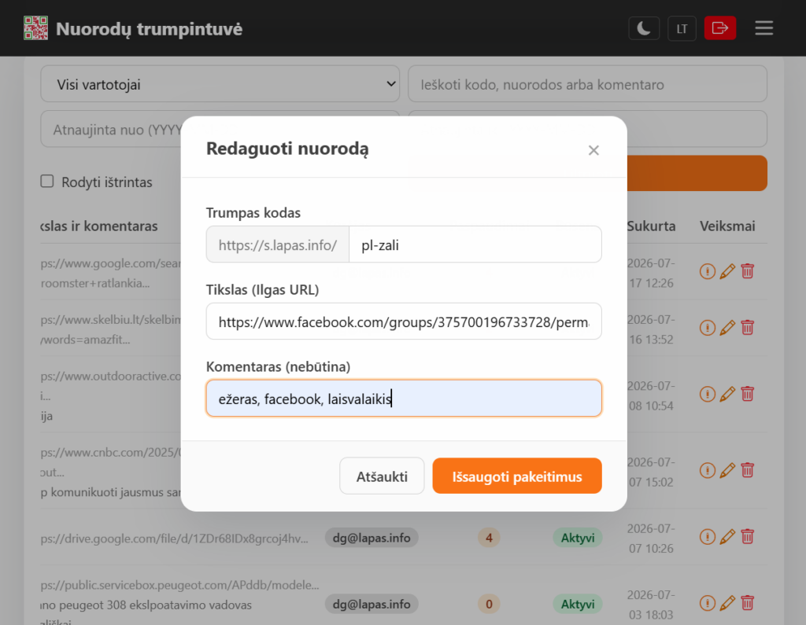The image size is (806, 625).
Task: Delete the outdooractive row link
Action: (x=748, y=394)
